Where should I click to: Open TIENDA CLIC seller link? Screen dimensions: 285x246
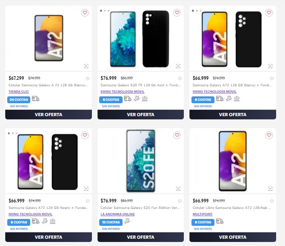[19, 92]
